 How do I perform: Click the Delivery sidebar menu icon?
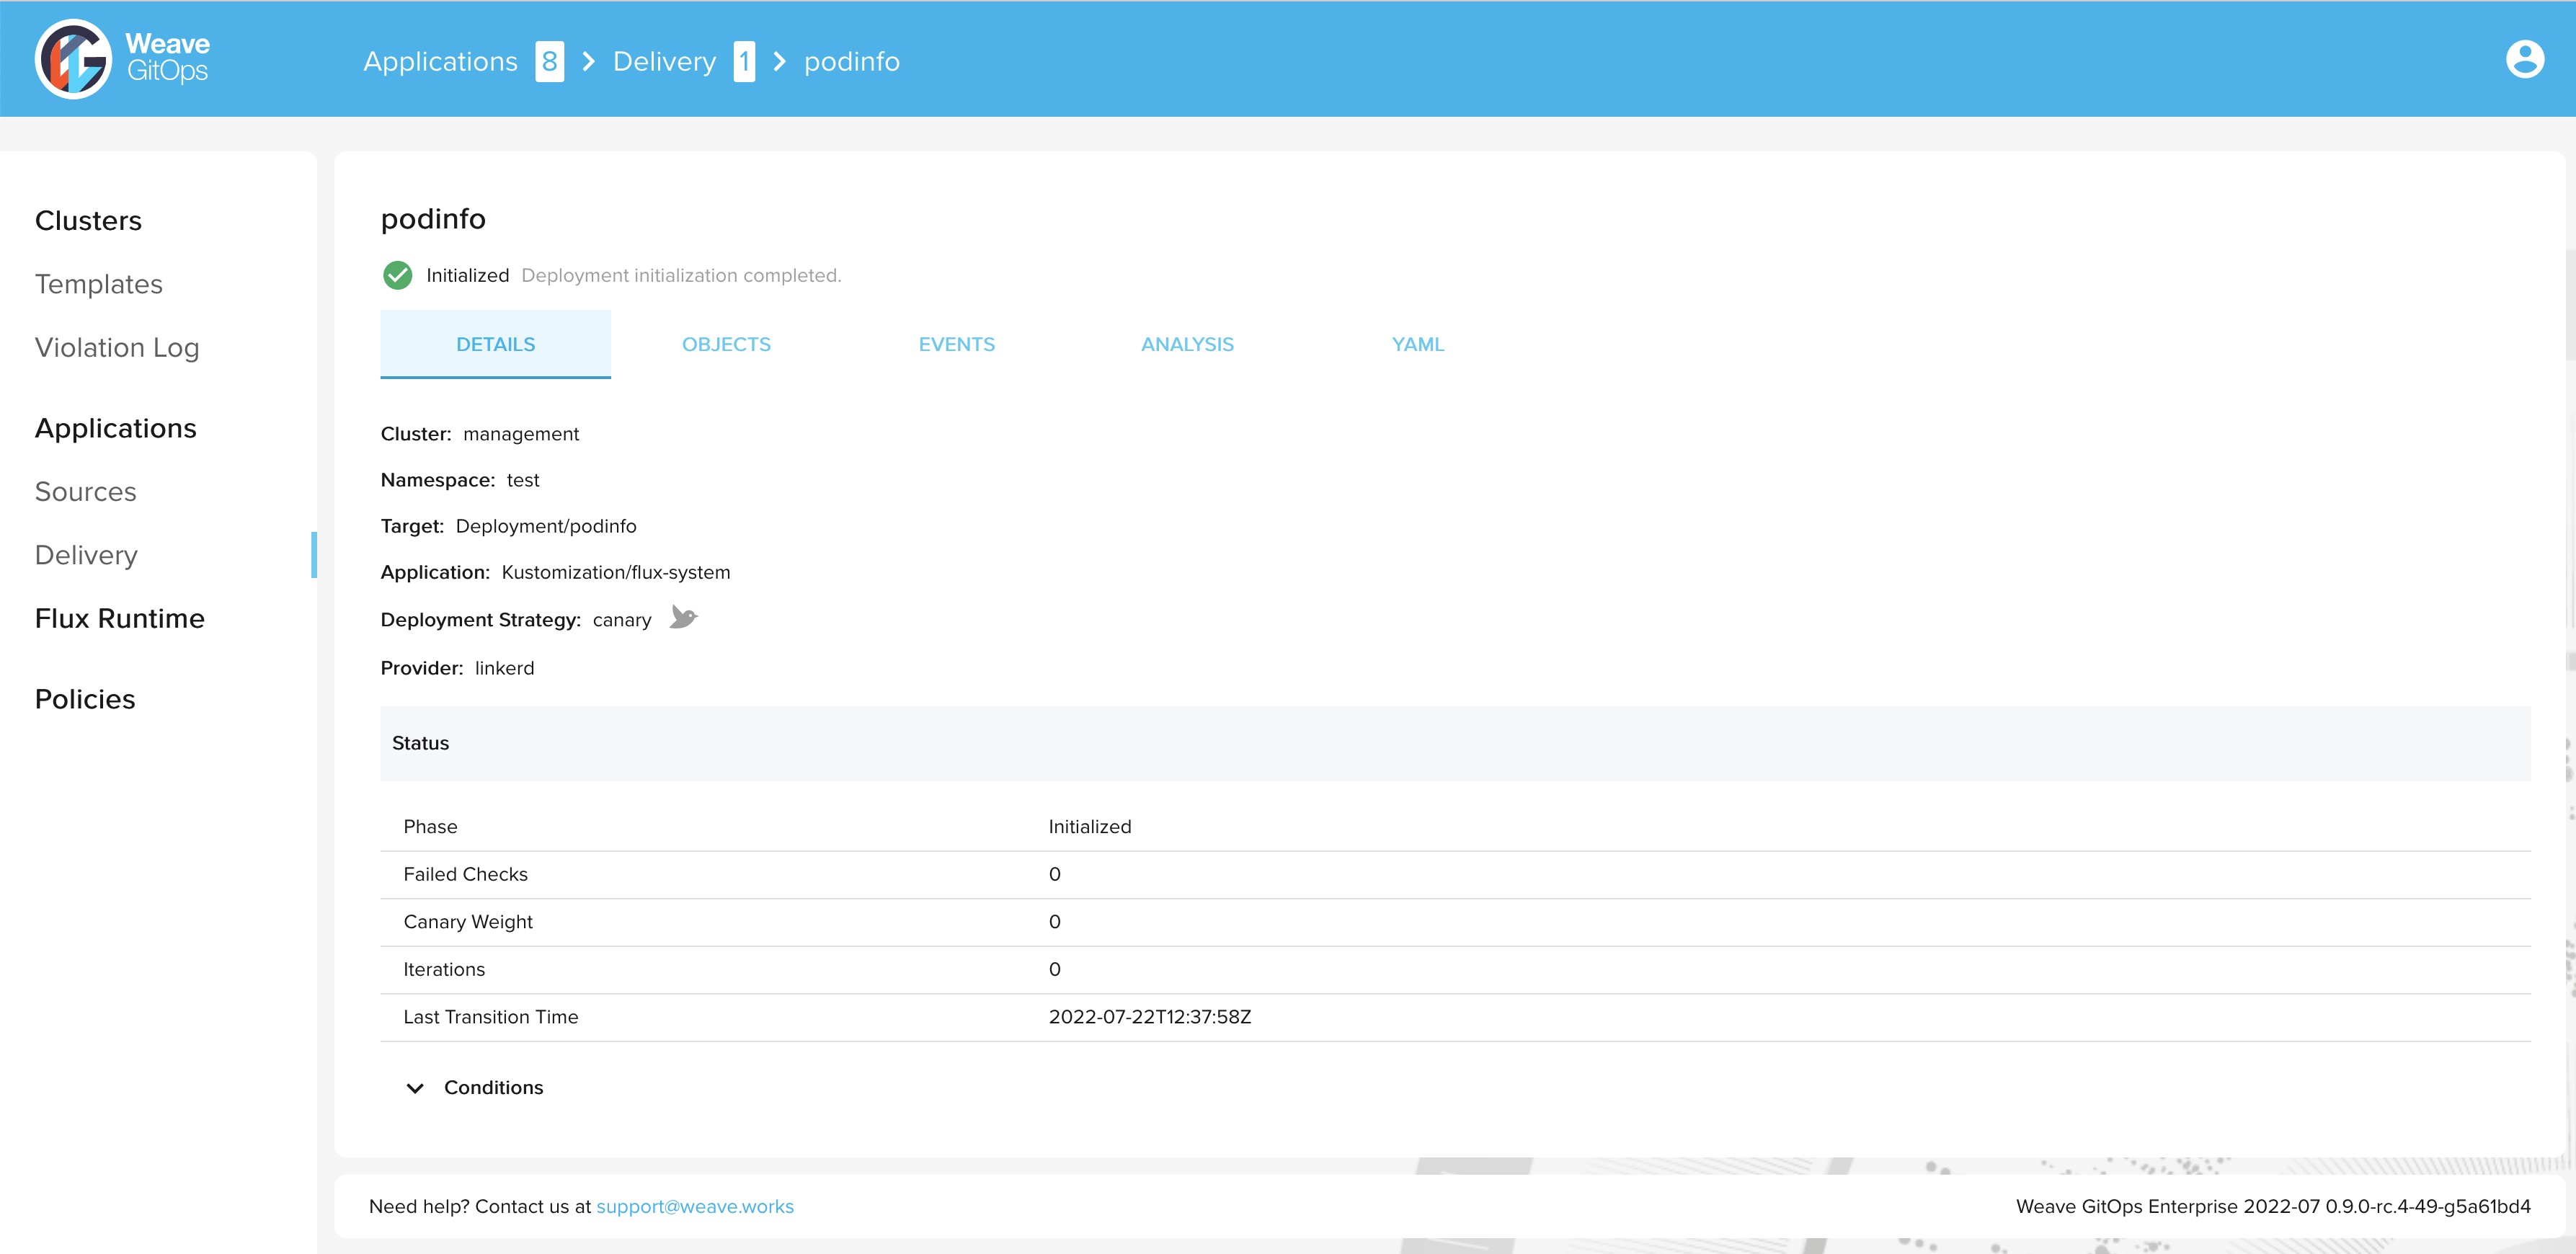pyautogui.click(x=86, y=554)
